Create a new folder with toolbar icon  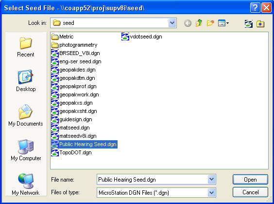[210, 23]
